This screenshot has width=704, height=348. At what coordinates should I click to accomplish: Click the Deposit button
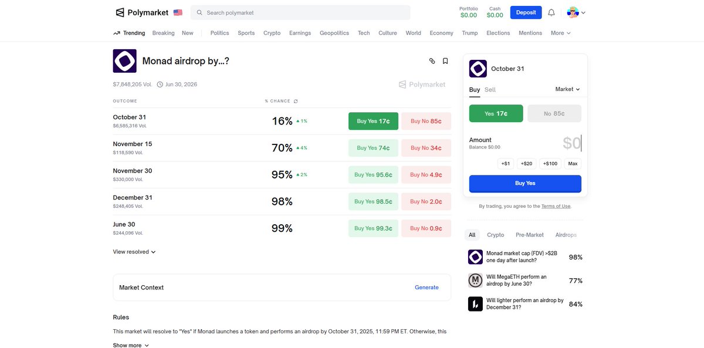click(526, 12)
